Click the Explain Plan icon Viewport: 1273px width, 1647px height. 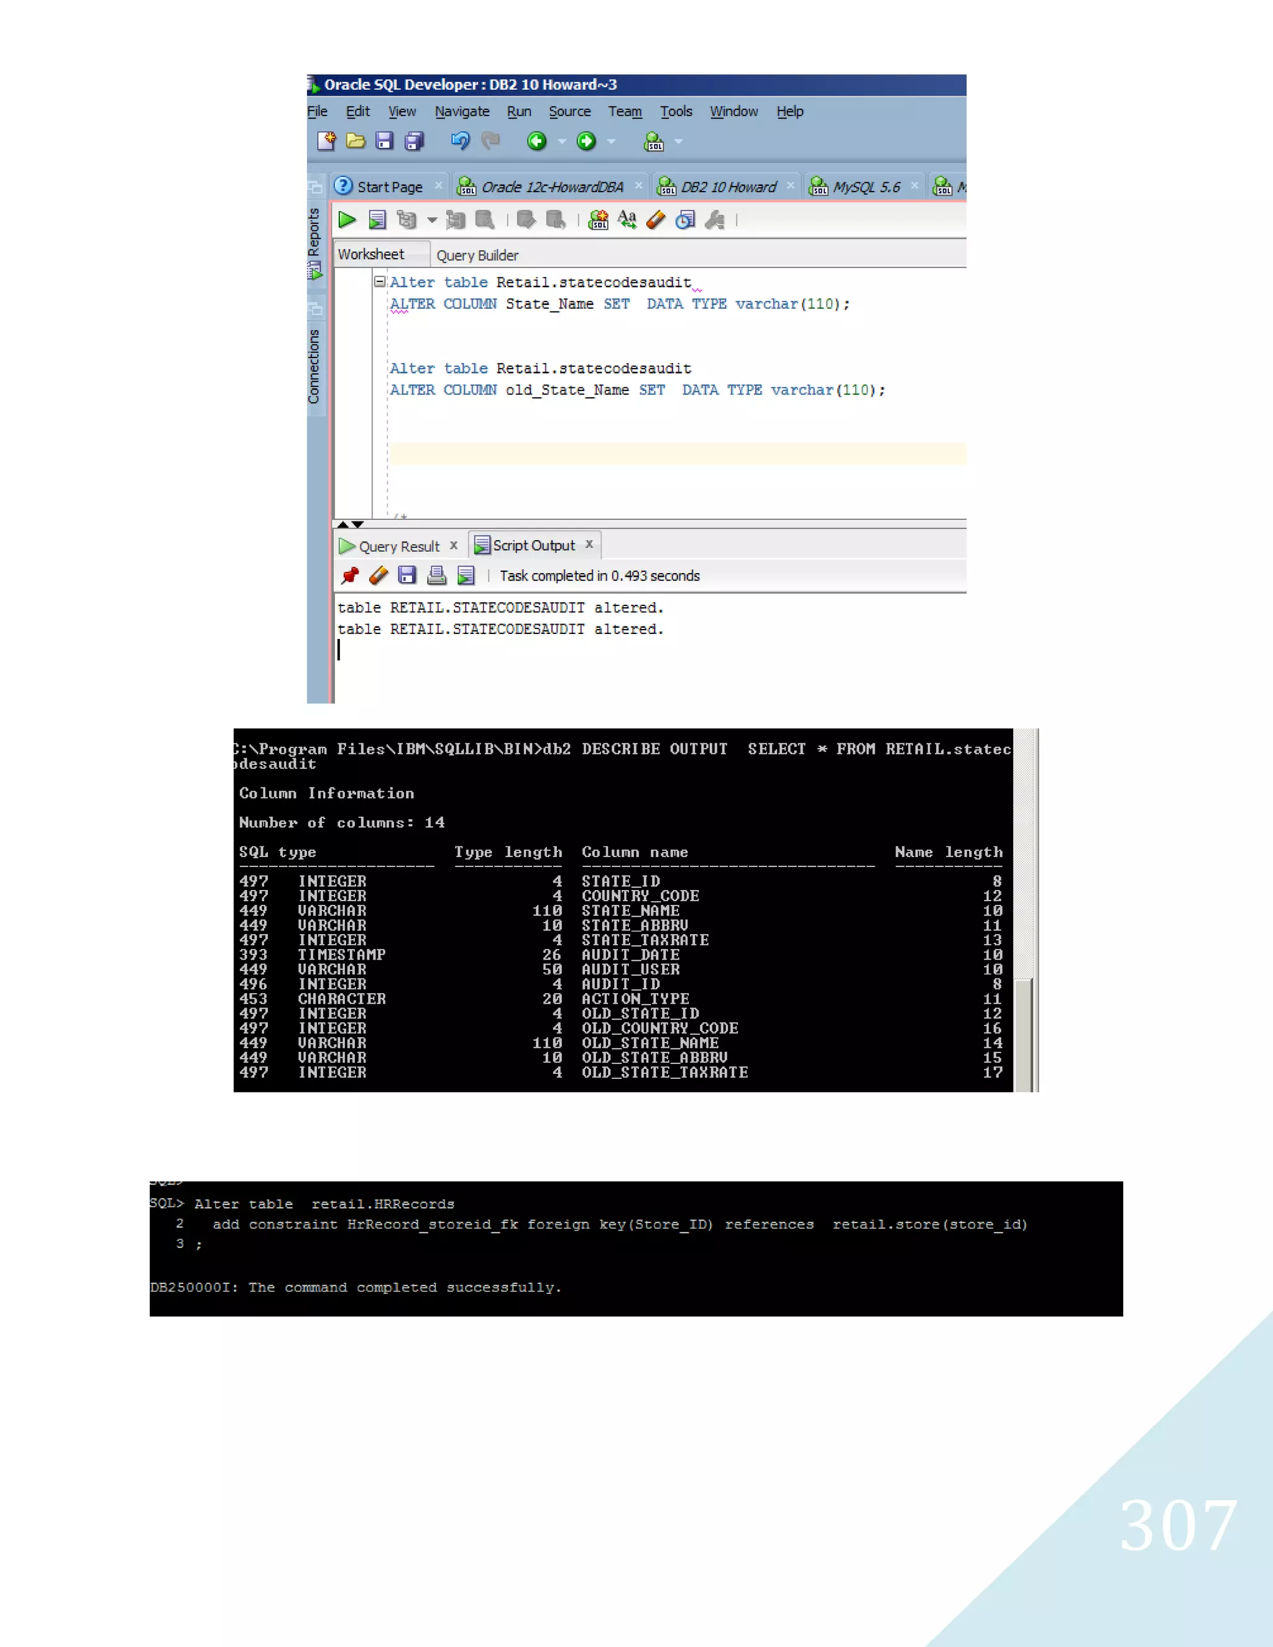(x=407, y=219)
